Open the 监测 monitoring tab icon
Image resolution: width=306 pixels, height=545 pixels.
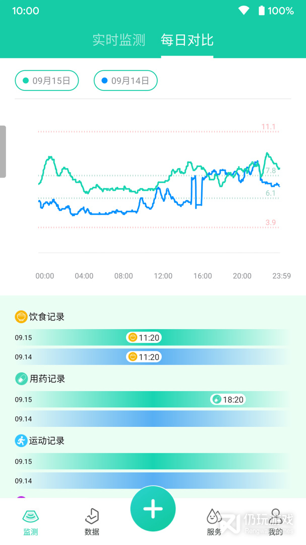tap(31, 517)
